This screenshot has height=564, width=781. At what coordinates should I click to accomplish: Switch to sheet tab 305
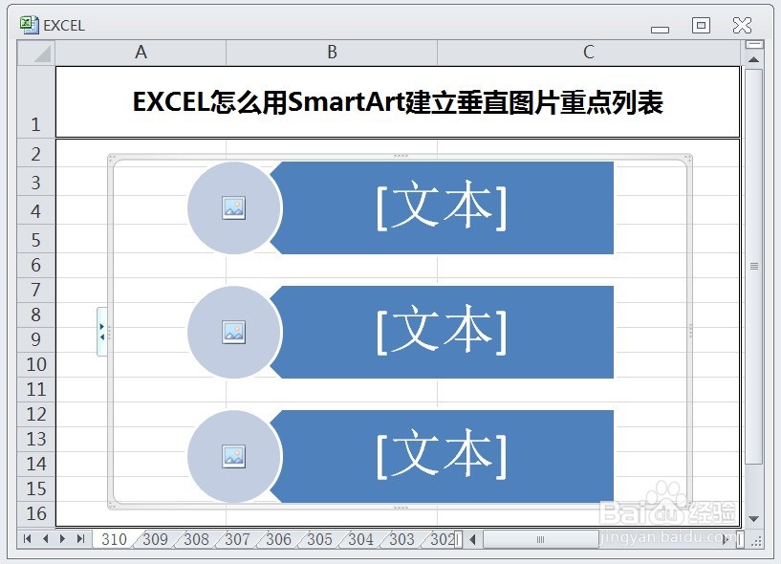coord(319,539)
